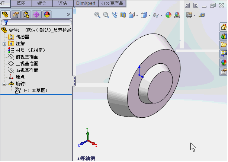Click the View Orientation icon
Screen dimensions: 228x162
point(132,15)
